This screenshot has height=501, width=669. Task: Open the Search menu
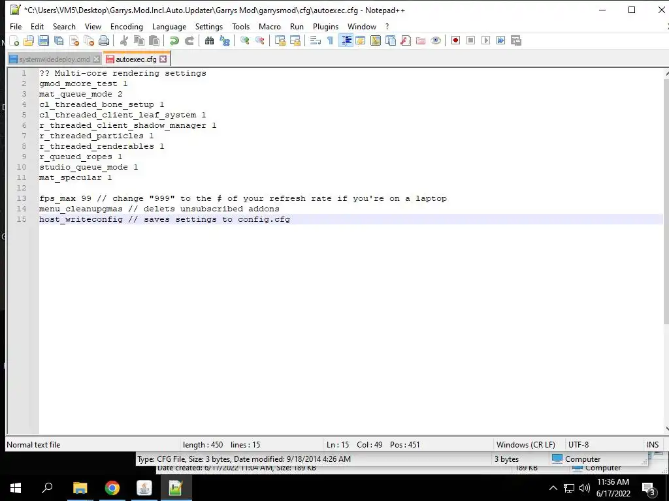[x=64, y=26]
